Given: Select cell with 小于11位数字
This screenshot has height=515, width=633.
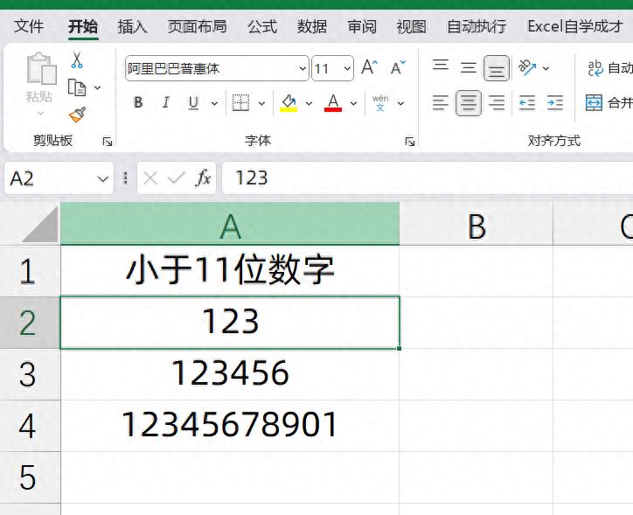Looking at the screenshot, I should [x=230, y=271].
